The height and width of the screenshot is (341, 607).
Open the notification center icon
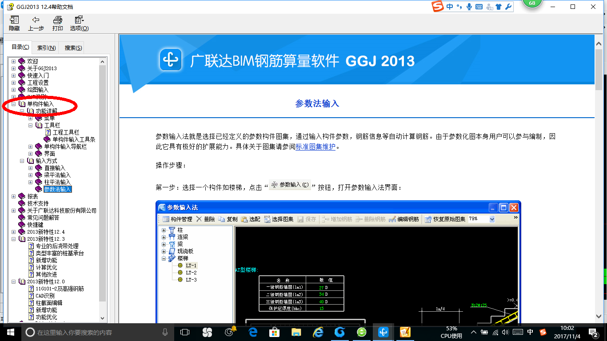(x=593, y=332)
